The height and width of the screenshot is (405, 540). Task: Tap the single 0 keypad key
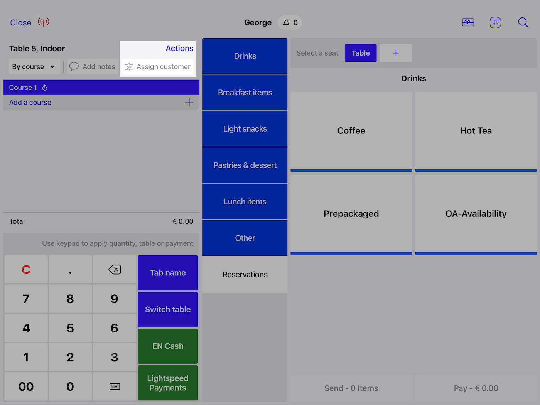tap(70, 386)
